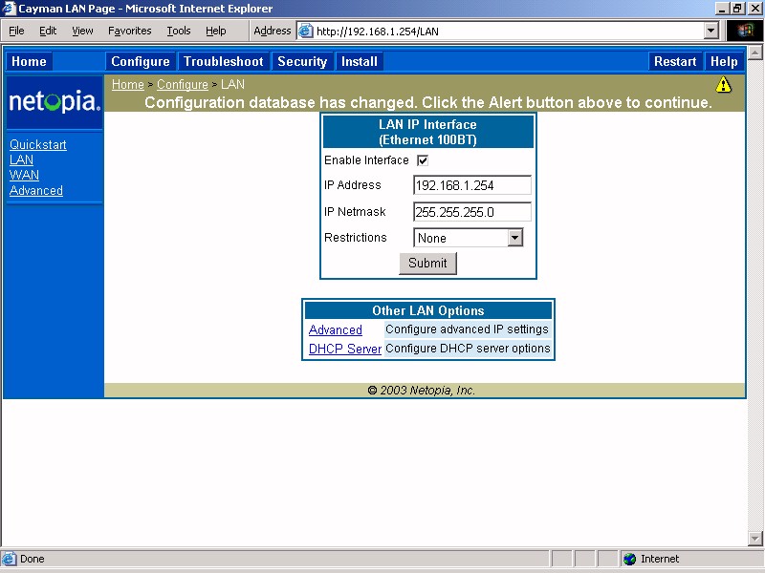Click the yellow Alert warning icon
This screenshot has height=573, width=765.
coord(723,85)
